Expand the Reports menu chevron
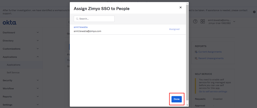Viewport: 257px width, 108px height. click(38, 97)
